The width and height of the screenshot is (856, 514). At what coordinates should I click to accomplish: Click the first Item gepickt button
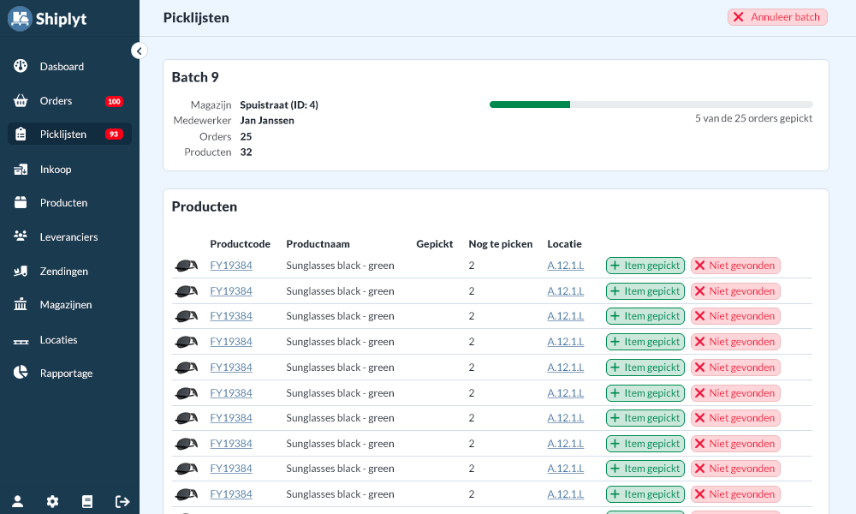[x=645, y=266]
